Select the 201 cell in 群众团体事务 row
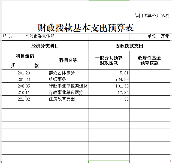The image size is (172, 163). pos(13,73)
